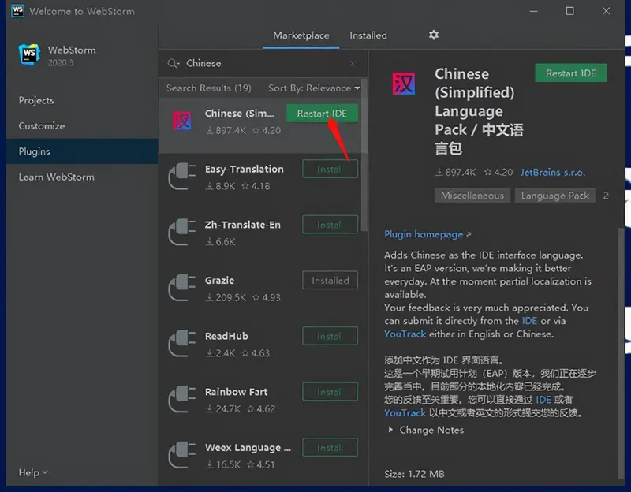Click Installed button for Grazie
The image size is (631, 492).
330,281
